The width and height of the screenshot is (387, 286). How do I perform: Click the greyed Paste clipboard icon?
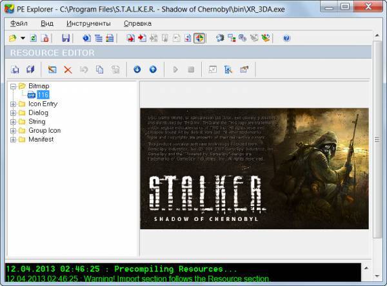click(115, 70)
